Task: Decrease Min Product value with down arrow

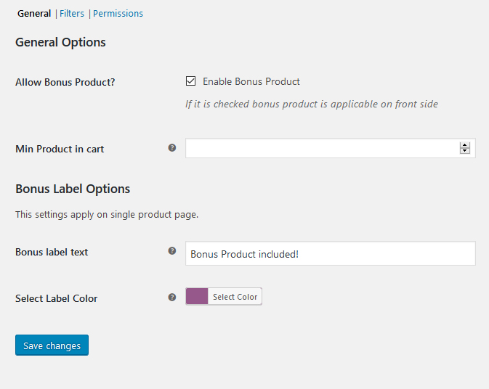Action: [x=465, y=151]
